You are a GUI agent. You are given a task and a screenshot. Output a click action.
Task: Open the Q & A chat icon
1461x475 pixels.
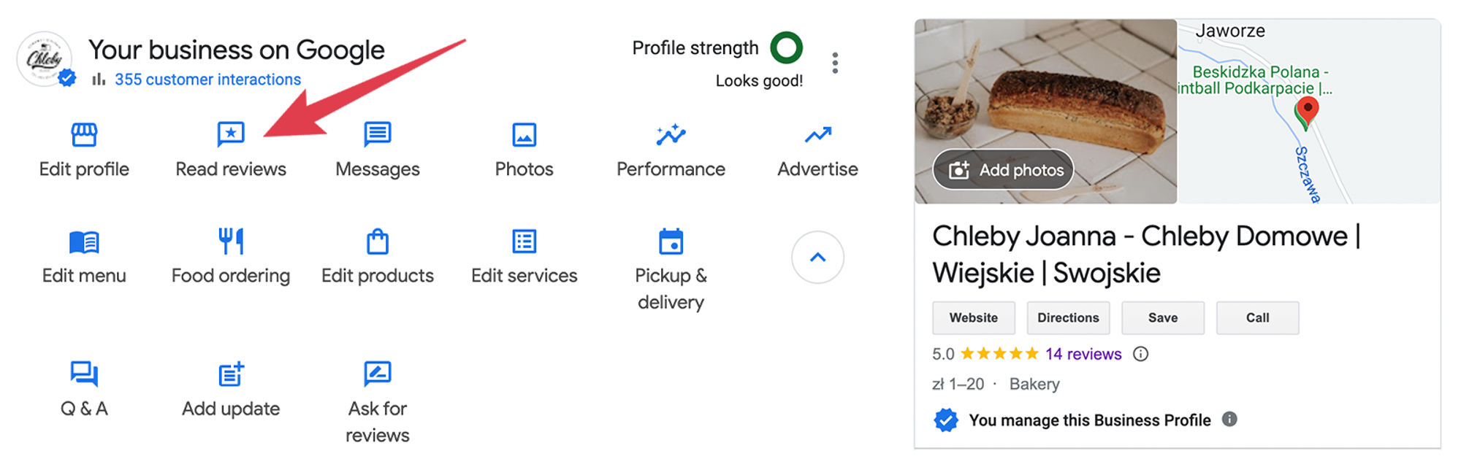(84, 374)
